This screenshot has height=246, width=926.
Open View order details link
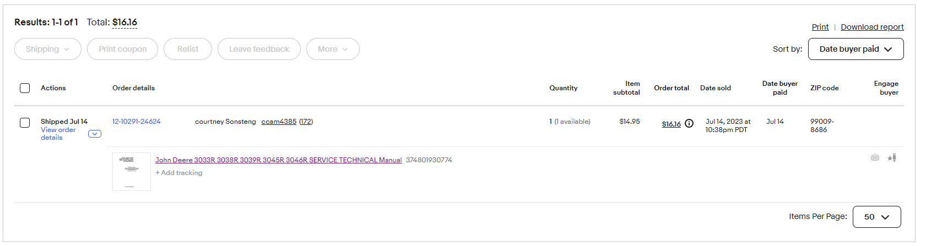coord(58,134)
